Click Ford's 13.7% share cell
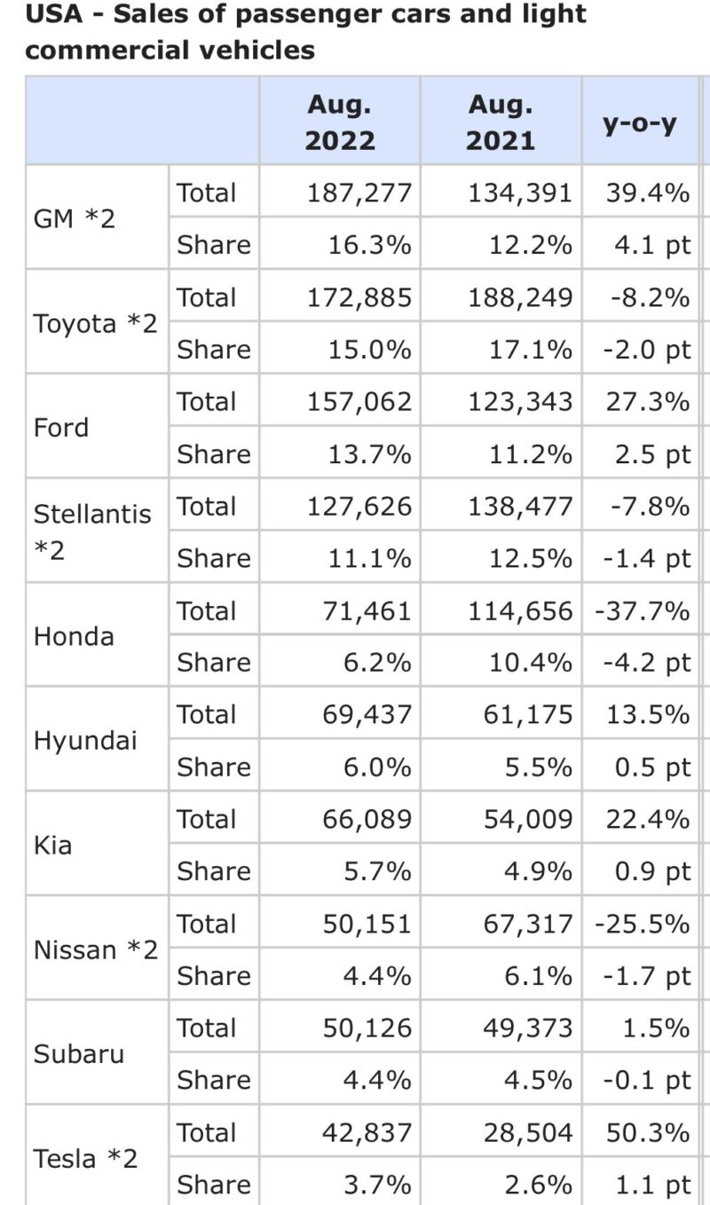710x1205 pixels. click(x=377, y=453)
